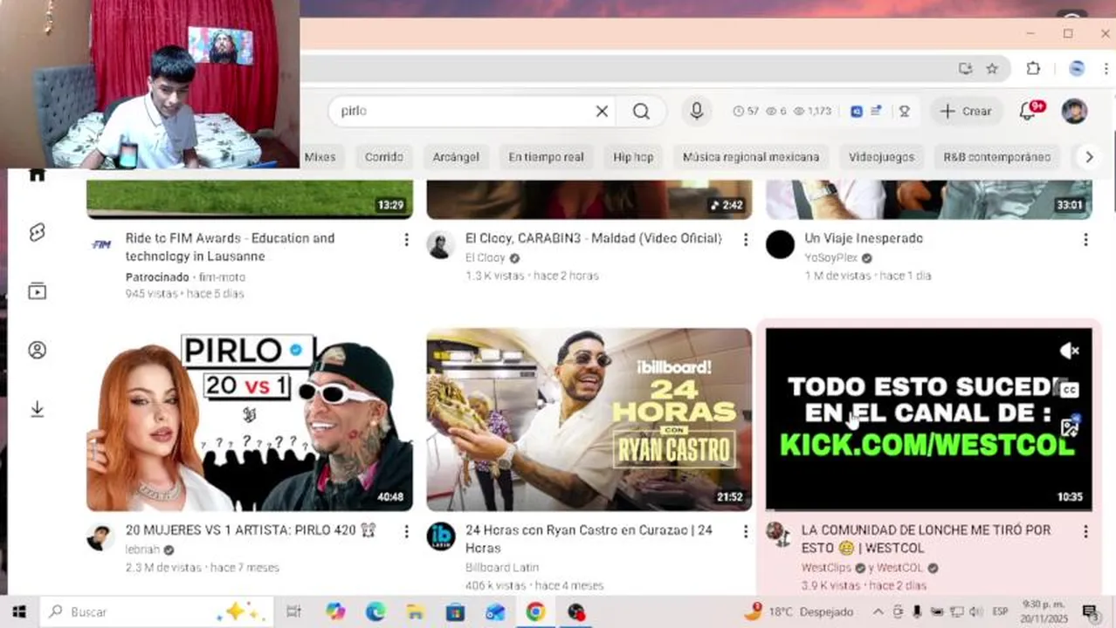Click the clock stat showing 57
Viewport: 1116px width, 628px height.
pos(746,111)
